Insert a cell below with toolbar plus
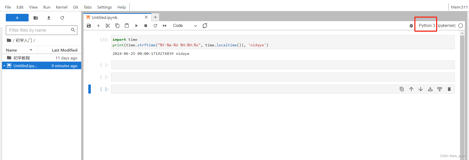469x160 pixels. point(98,26)
